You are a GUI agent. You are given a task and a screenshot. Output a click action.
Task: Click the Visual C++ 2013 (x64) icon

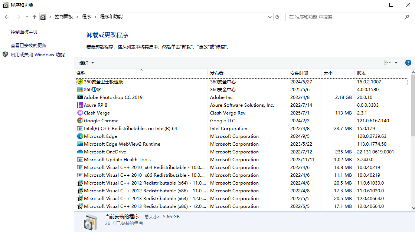pos(80,198)
